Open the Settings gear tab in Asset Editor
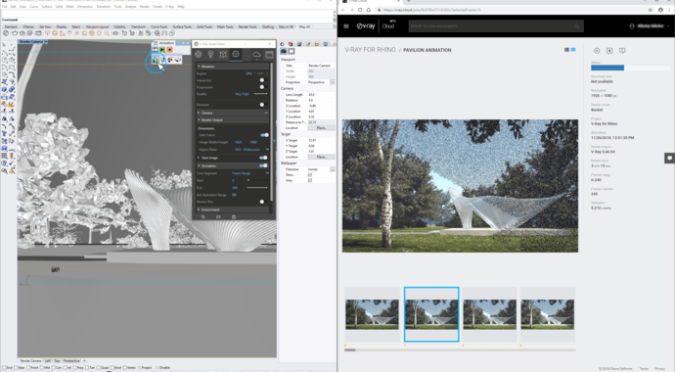Image resolution: width=675 pixels, height=372 pixels. [236, 54]
